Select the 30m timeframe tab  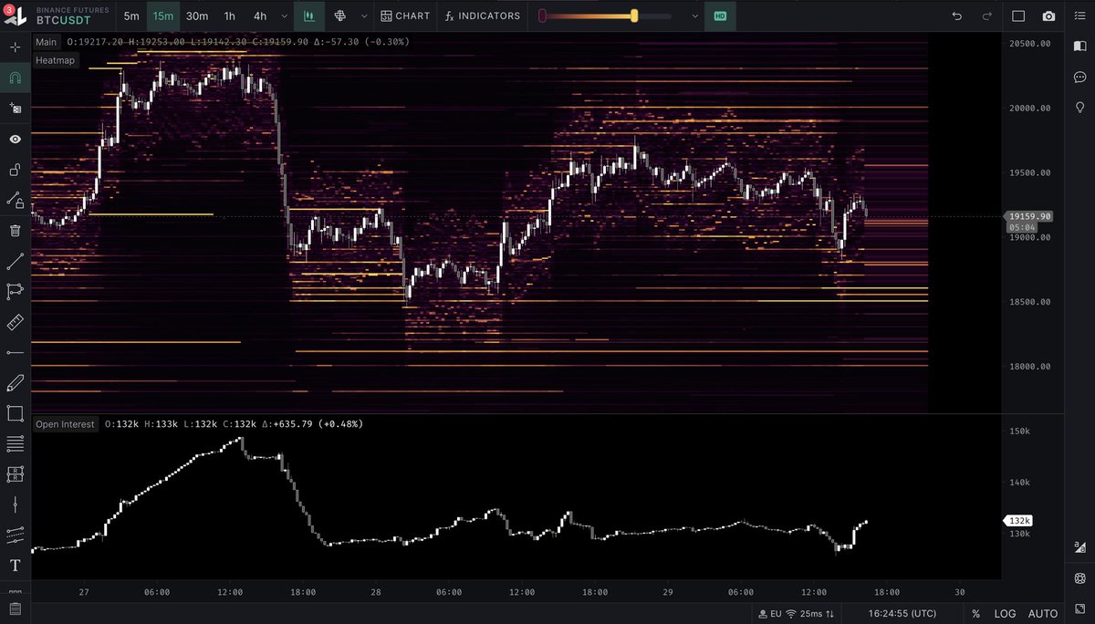[196, 16]
